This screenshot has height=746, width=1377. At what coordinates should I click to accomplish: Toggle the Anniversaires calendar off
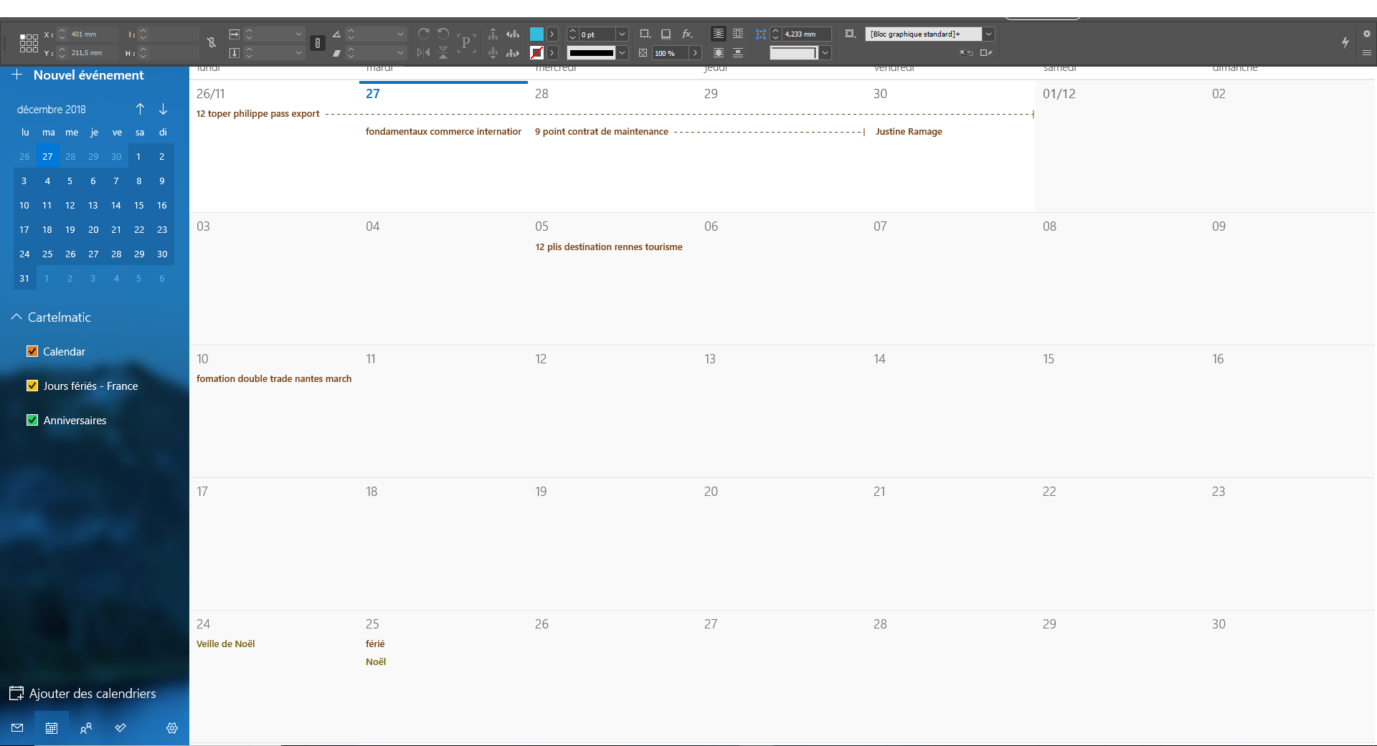pos(32,420)
